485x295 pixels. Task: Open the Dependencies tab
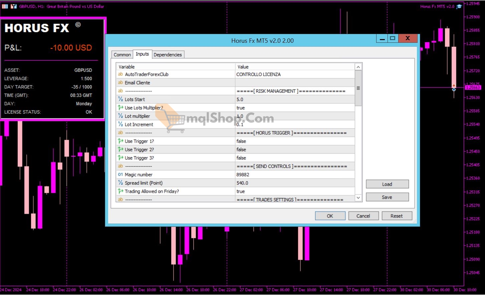[168, 55]
